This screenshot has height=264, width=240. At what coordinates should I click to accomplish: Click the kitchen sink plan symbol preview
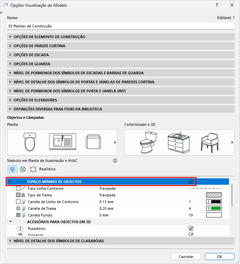[63, 142]
